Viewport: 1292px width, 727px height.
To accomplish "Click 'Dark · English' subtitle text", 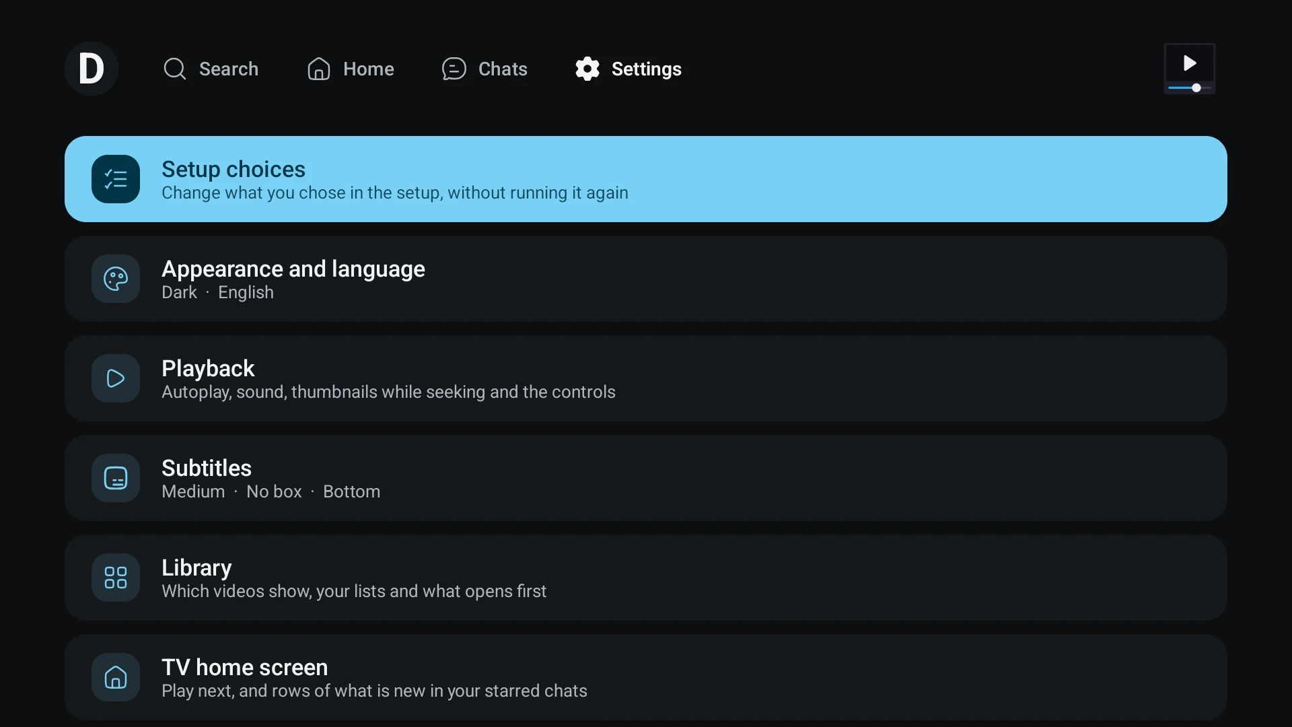I will [217, 293].
